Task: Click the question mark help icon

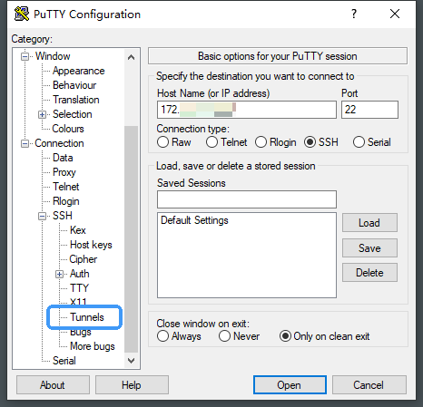Action: pyautogui.click(x=354, y=14)
